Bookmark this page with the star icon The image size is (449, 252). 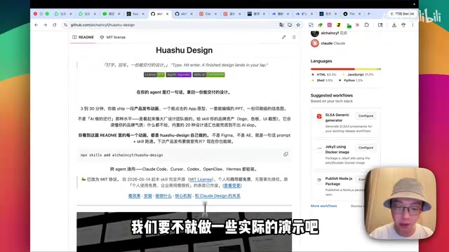(x=298, y=25)
